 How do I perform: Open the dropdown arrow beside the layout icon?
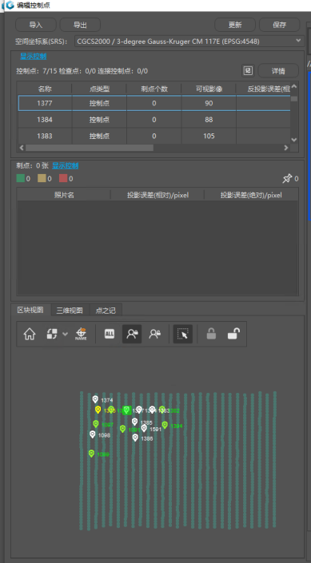[65, 335]
